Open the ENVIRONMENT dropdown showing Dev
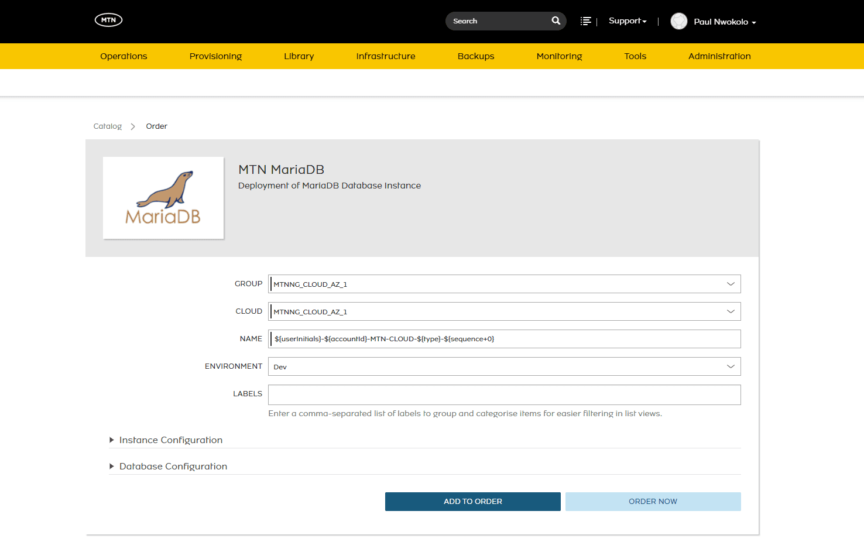This screenshot has width=864, height=559. [505, 366]
